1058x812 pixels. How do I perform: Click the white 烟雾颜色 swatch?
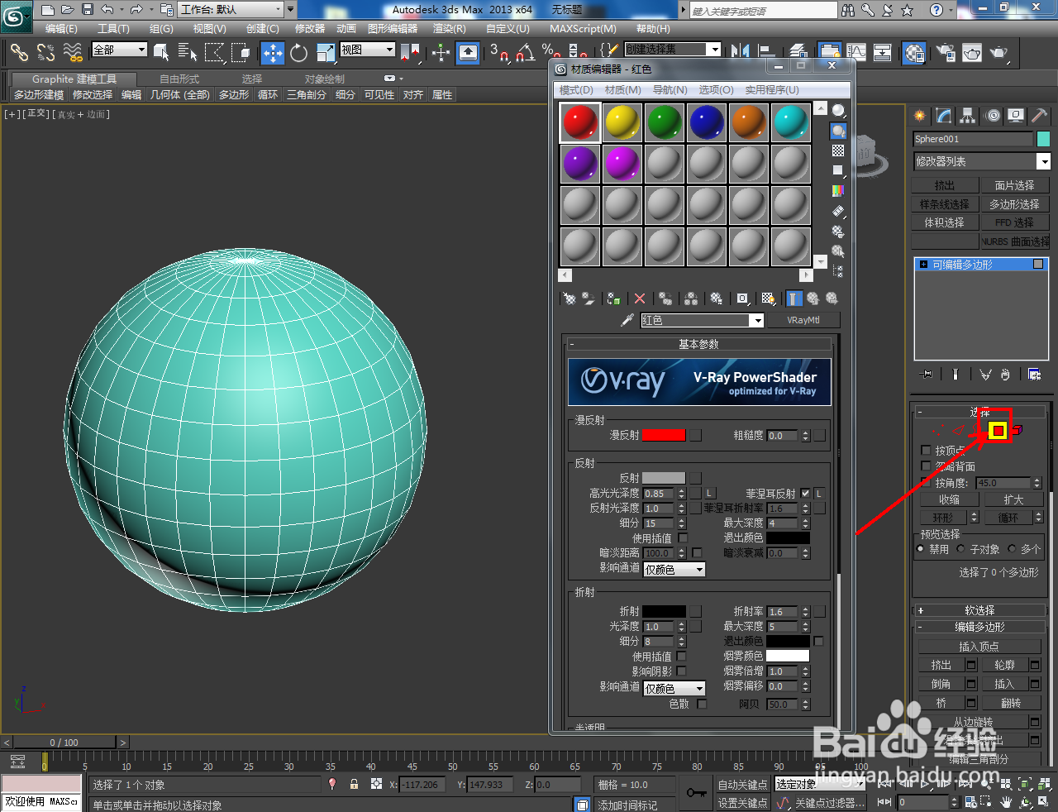click(x=788, y=656)
